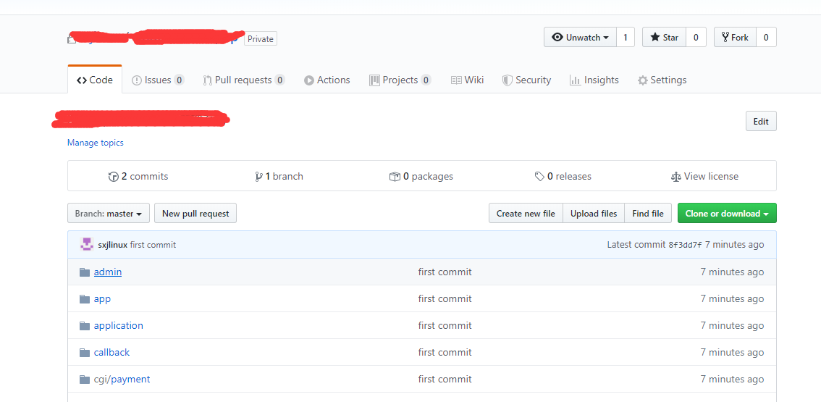View the 0 packages page

click(x=421, y=176)
